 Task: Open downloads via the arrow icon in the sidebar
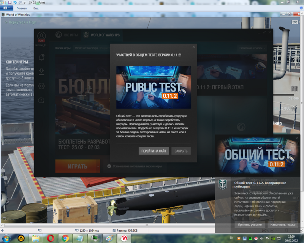pos(41,71)
